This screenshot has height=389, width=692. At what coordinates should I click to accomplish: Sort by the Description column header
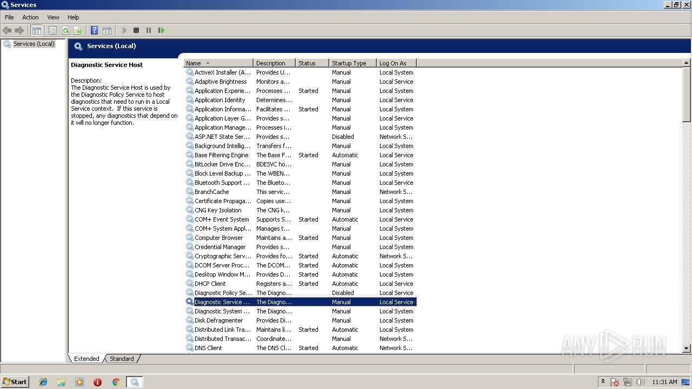coord(274,63)
